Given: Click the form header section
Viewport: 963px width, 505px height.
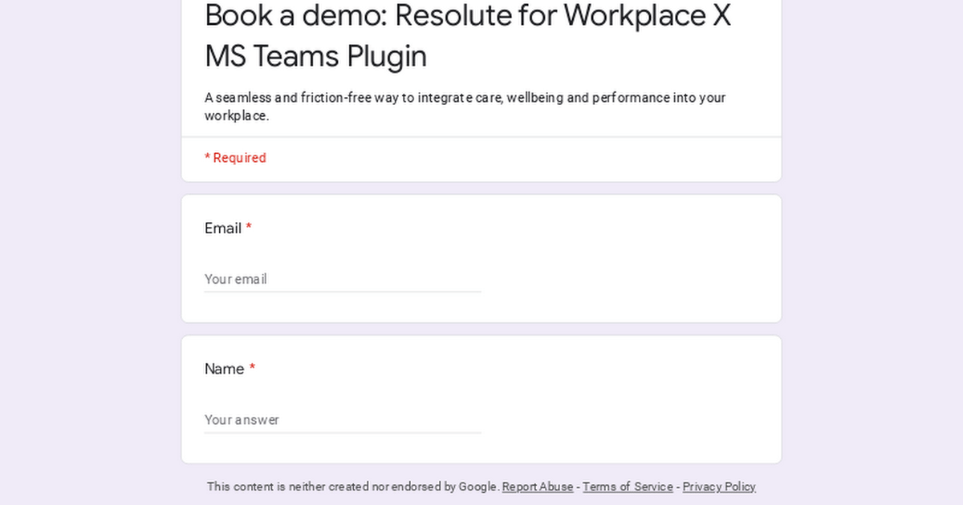Looking at the screenshot, I should click(x=481, y=68).
